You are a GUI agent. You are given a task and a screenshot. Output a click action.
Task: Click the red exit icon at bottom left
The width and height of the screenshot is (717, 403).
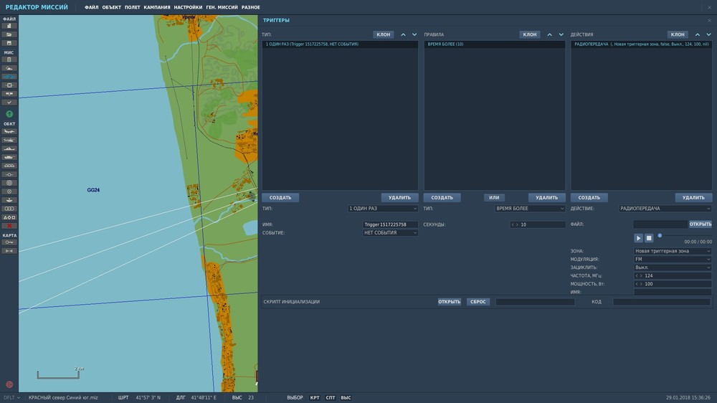click(9, 384)
